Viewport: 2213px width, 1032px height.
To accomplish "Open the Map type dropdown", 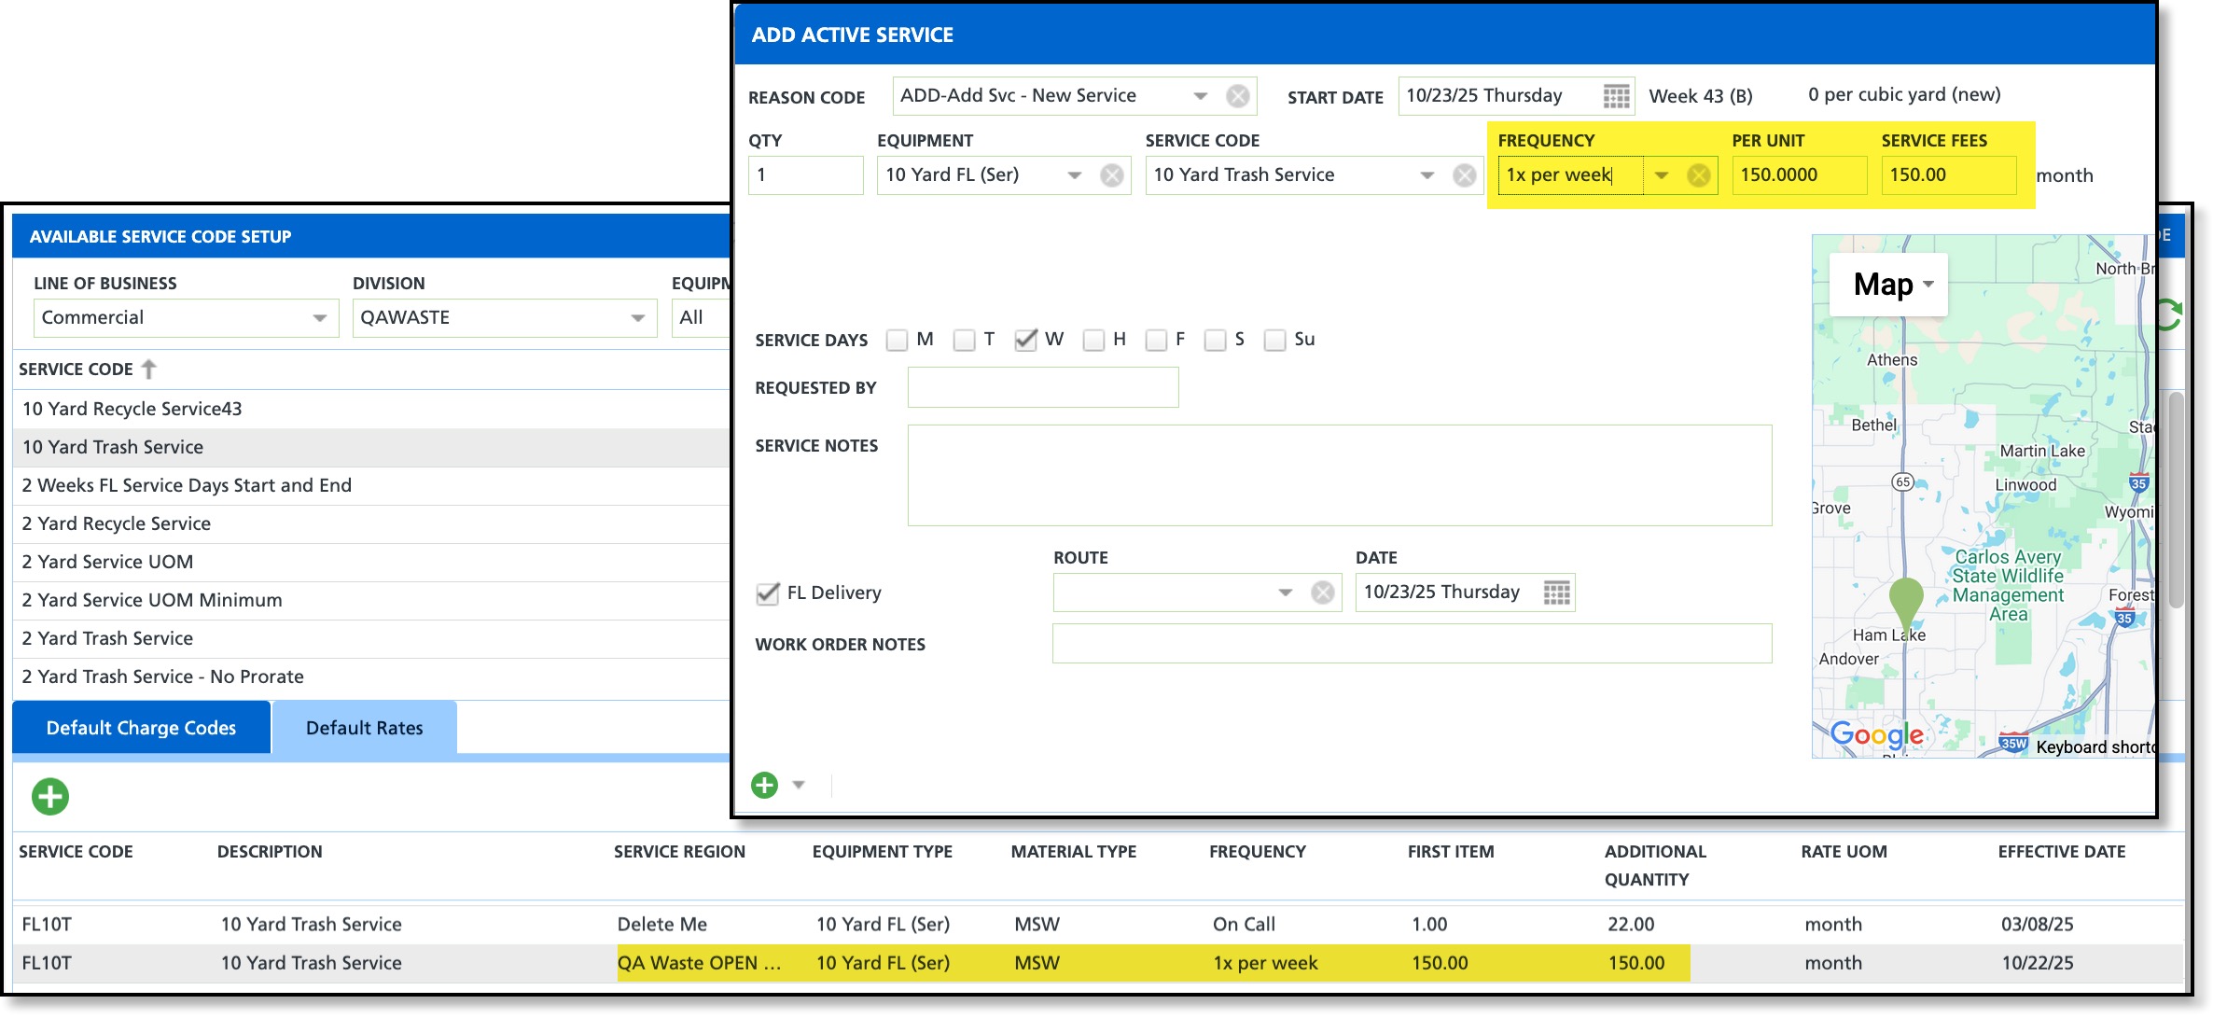I will pos(1891,285).
